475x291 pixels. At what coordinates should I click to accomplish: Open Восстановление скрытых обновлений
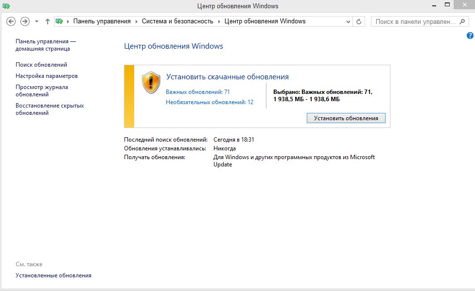50,109
